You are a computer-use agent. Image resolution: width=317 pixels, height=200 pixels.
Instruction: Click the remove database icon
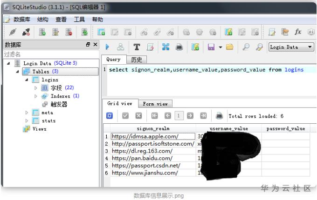point(69,32)
